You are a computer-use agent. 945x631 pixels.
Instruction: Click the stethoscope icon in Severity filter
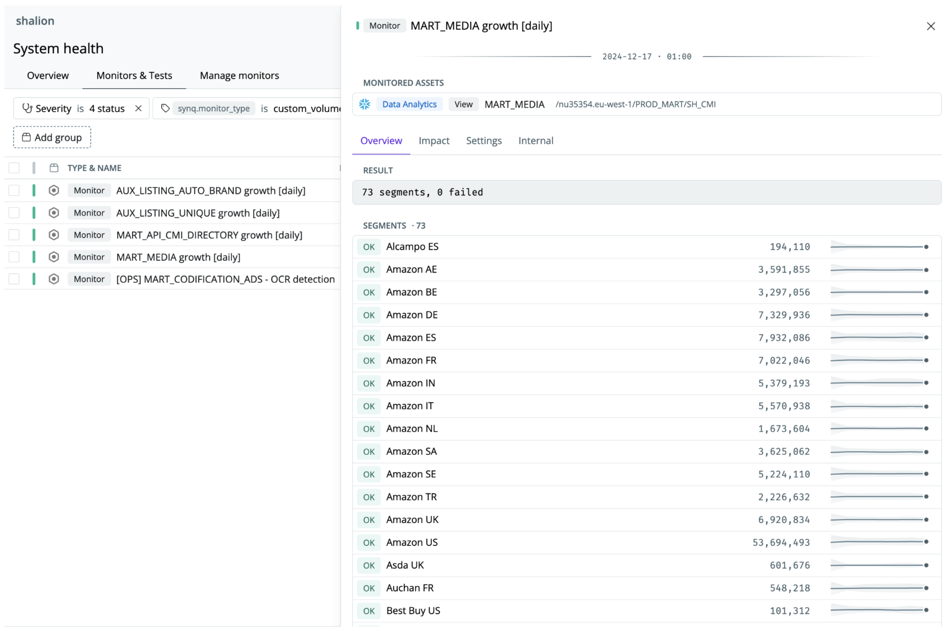[x=27, y=108]
